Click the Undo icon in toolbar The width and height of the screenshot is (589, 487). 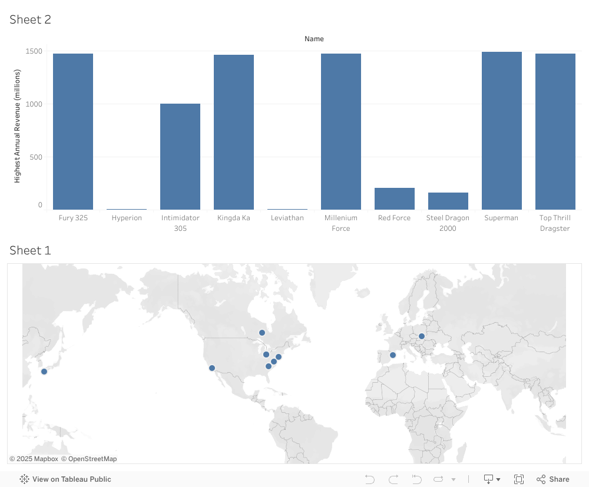pyautogui.click(x=370, y=479)
